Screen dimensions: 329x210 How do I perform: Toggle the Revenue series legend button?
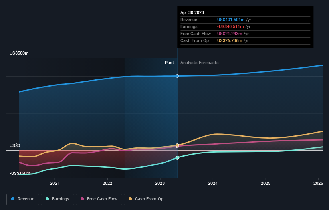[x=23, y=199]
